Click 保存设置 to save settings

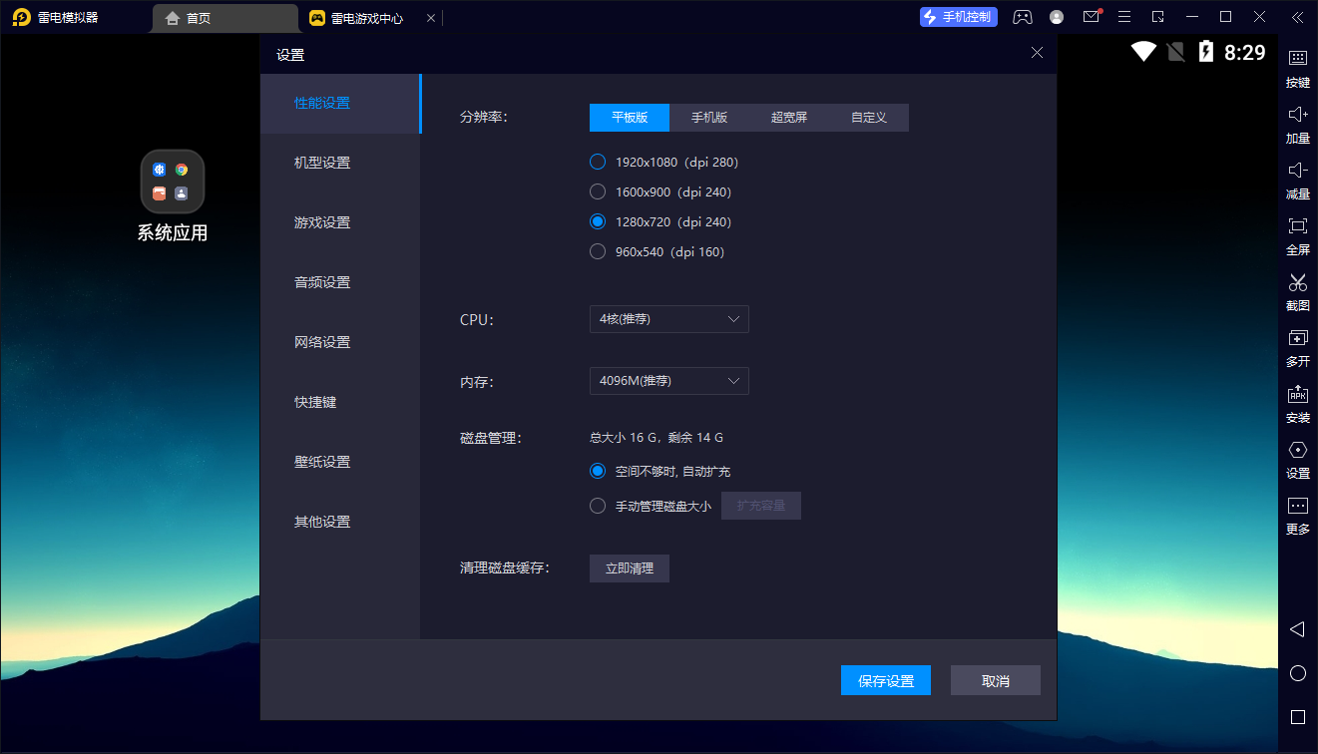pyautogui.click(x=885, y=680)
